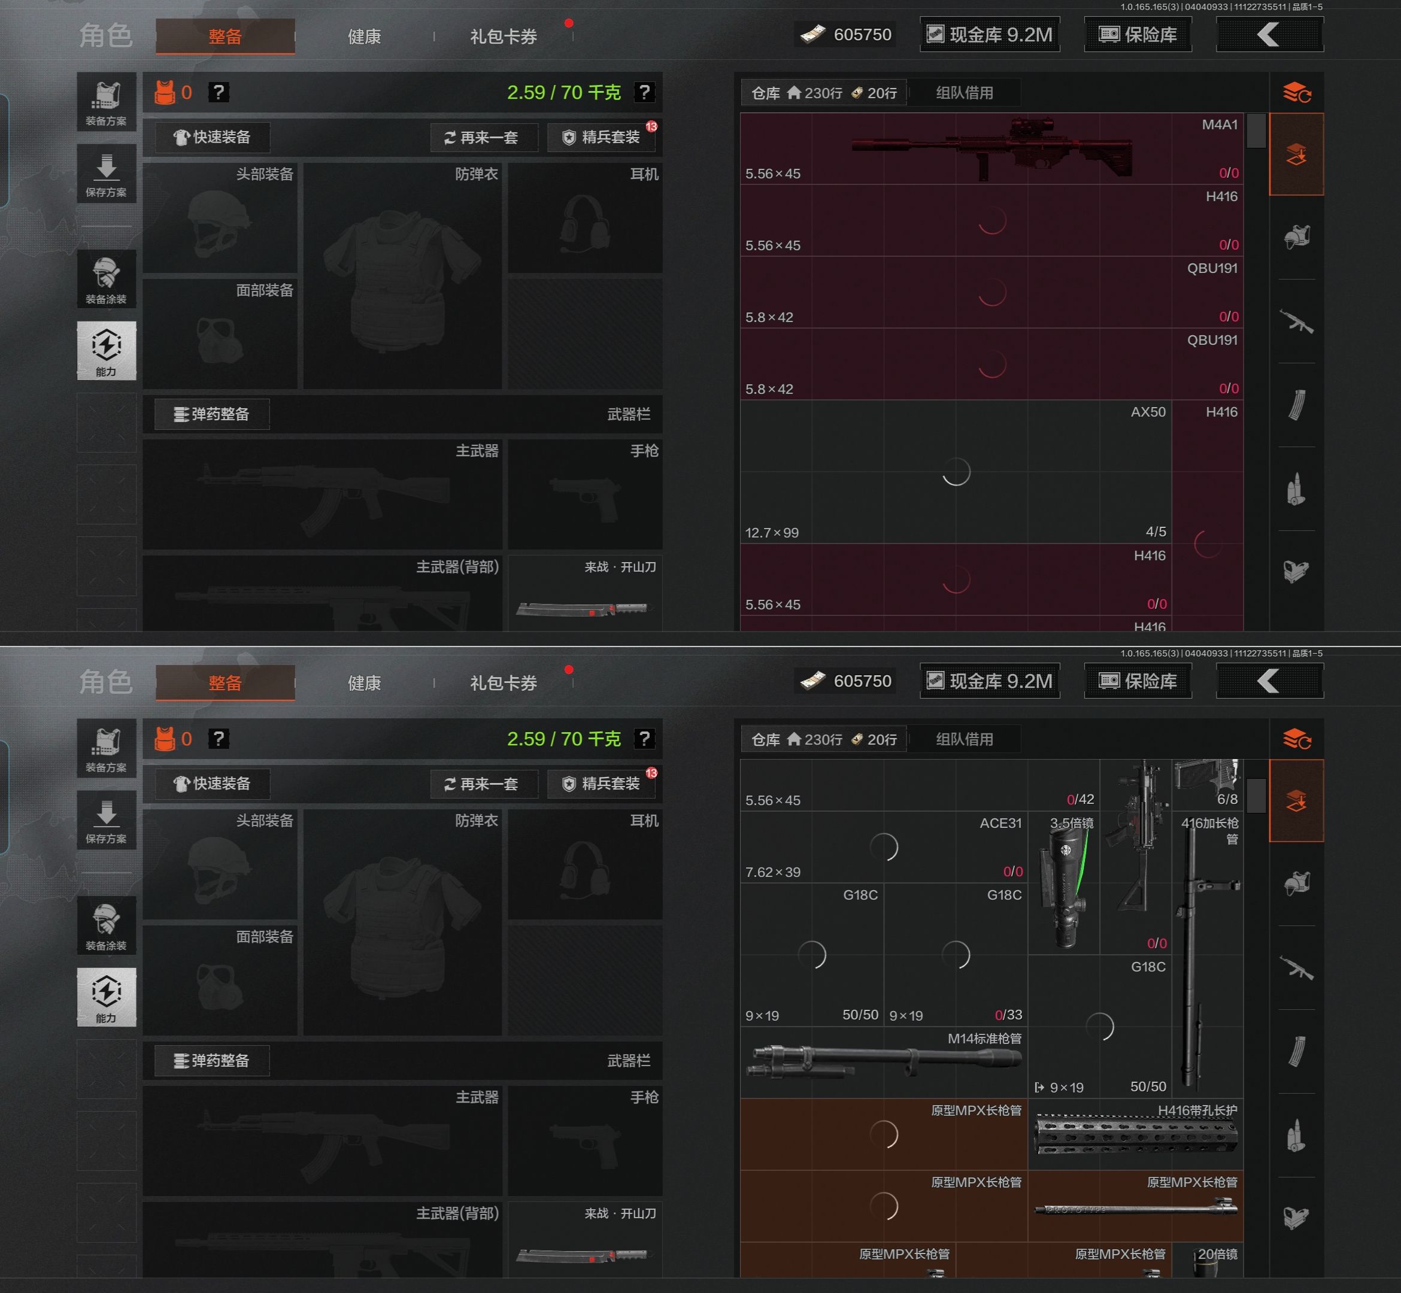The width and height of the screenshot is (1401, 1293).
Task: Click rifle category filter in upper sidebar
Action: tap(1296, 322)
